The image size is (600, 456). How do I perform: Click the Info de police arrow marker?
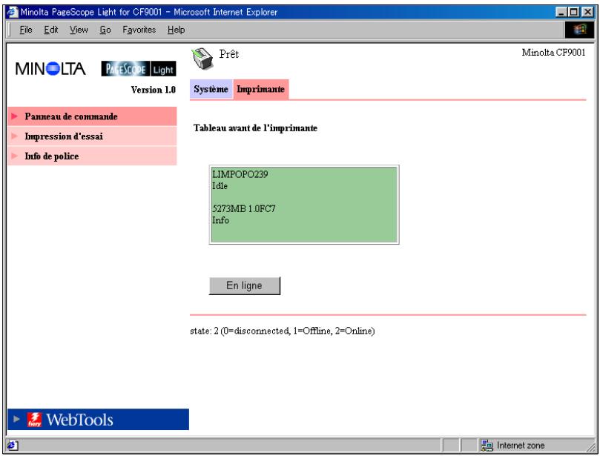click(15, 156)
